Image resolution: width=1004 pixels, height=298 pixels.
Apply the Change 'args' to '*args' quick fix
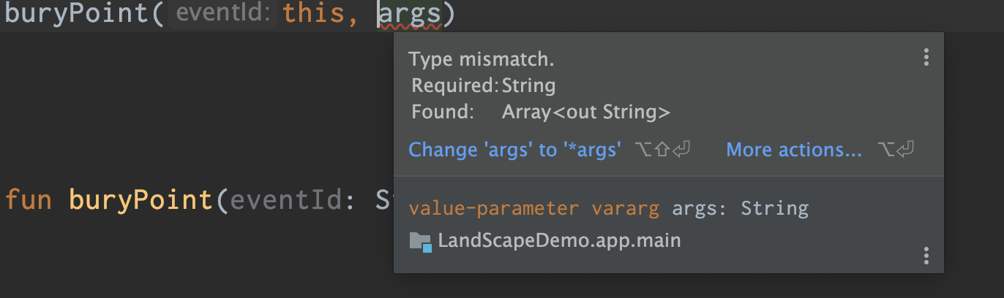[514, 150]
